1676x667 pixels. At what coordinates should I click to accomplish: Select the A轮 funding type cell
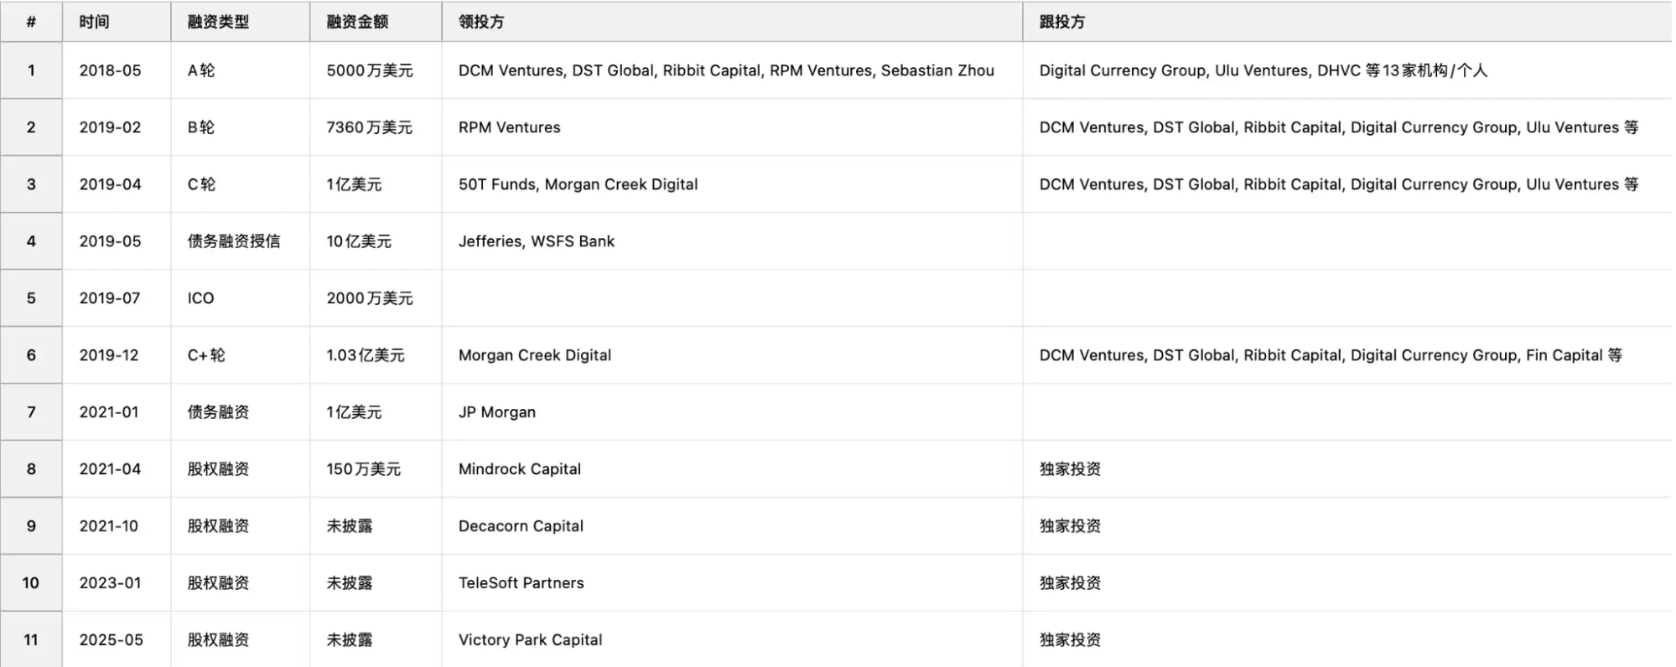point(241,70)
